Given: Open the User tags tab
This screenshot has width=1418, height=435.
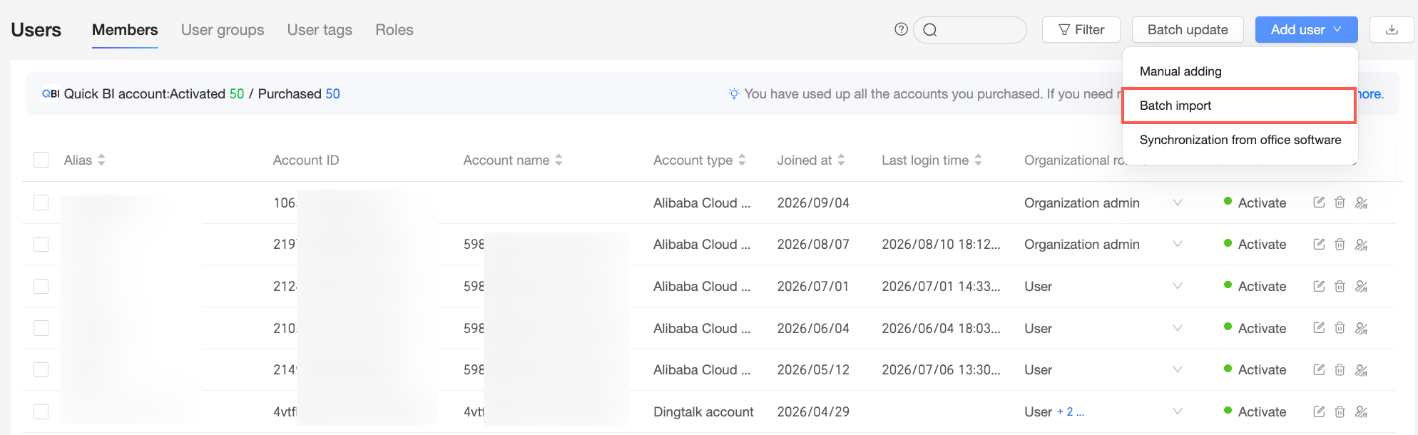Looking at the screenshot, I should [x=320, y=30].
